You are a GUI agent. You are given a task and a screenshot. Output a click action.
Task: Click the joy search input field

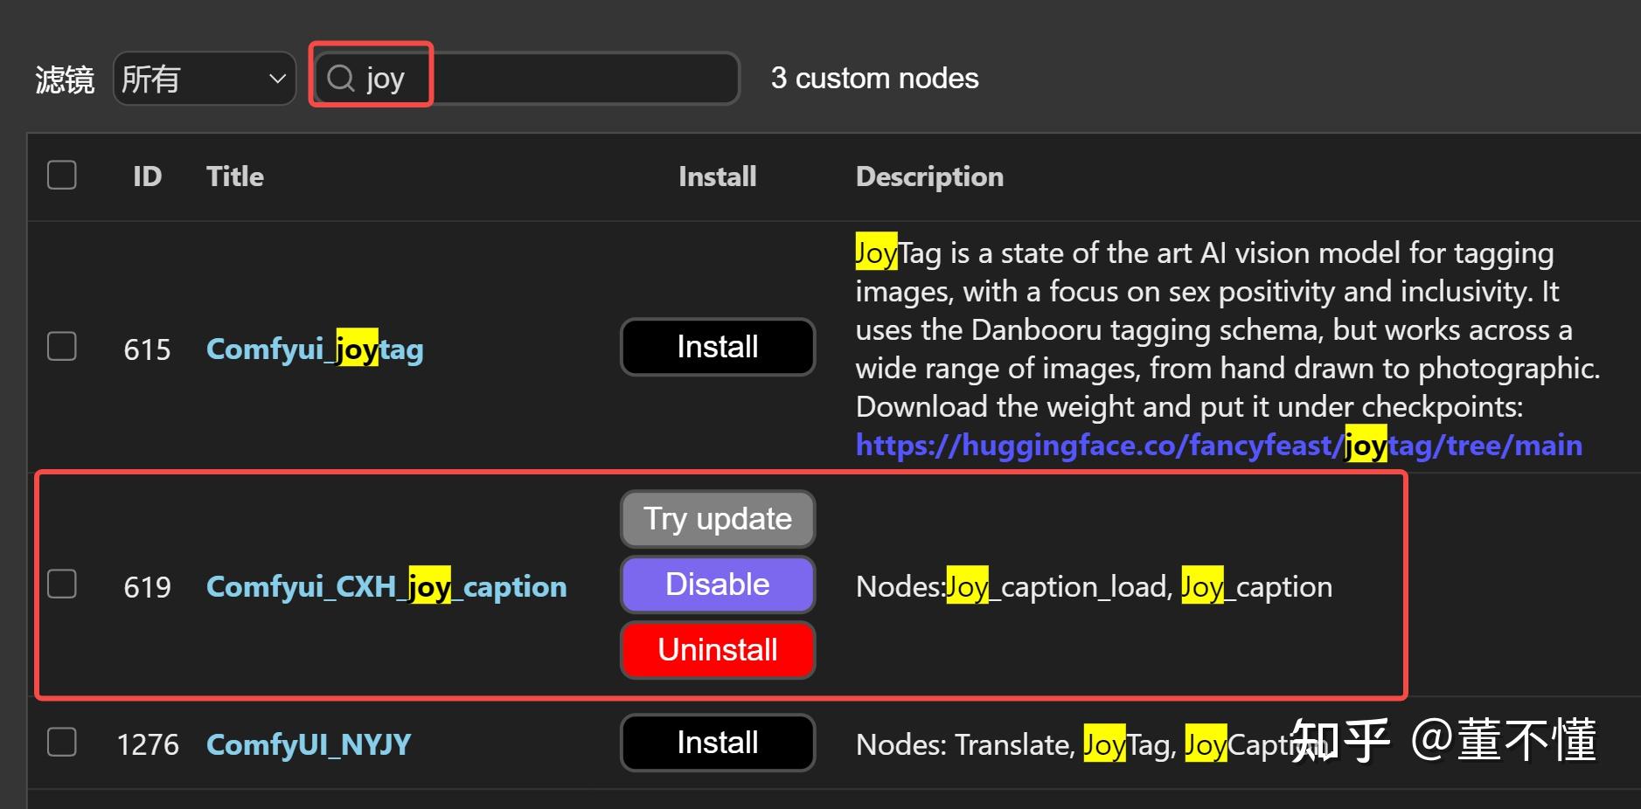point(560,79)
